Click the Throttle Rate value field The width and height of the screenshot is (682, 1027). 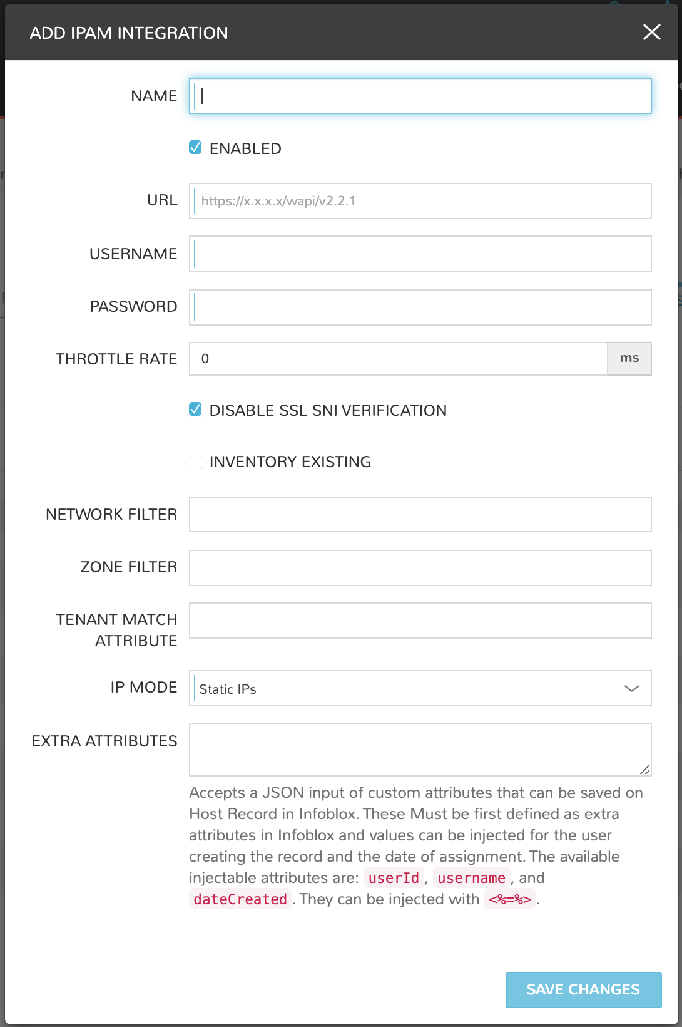coord(399,358)
